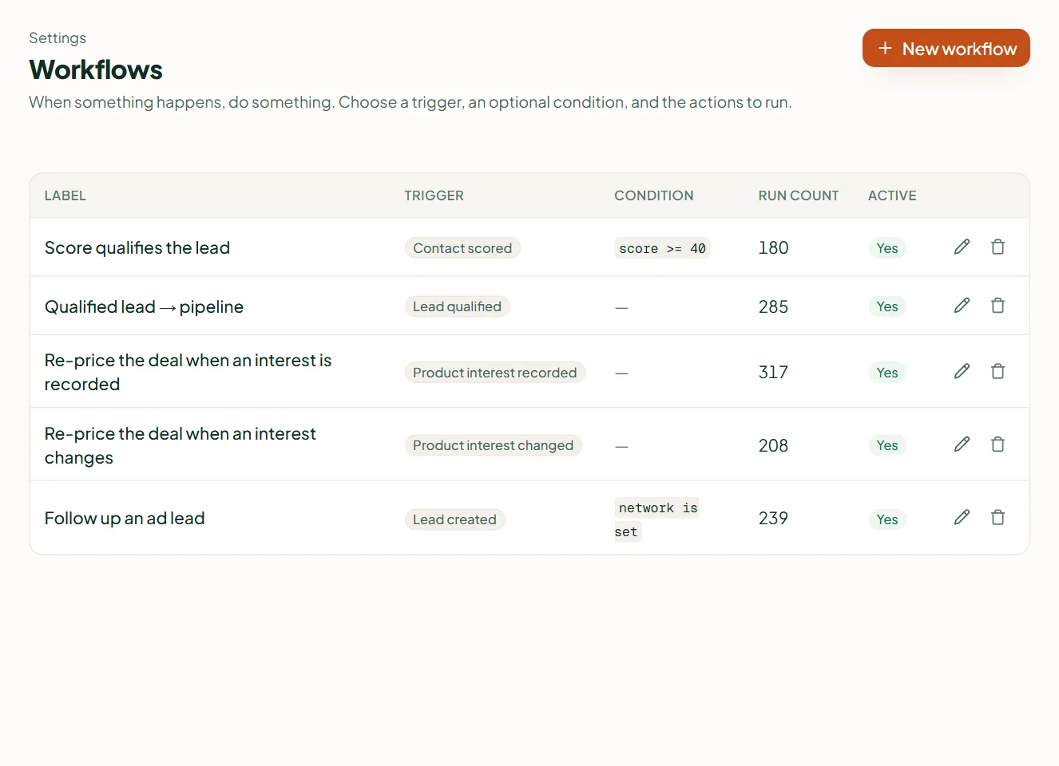Select the 'Lead qualified' trigger tag
The height and width of the screenshot is (766, 1059).
(x=457, y=306)
